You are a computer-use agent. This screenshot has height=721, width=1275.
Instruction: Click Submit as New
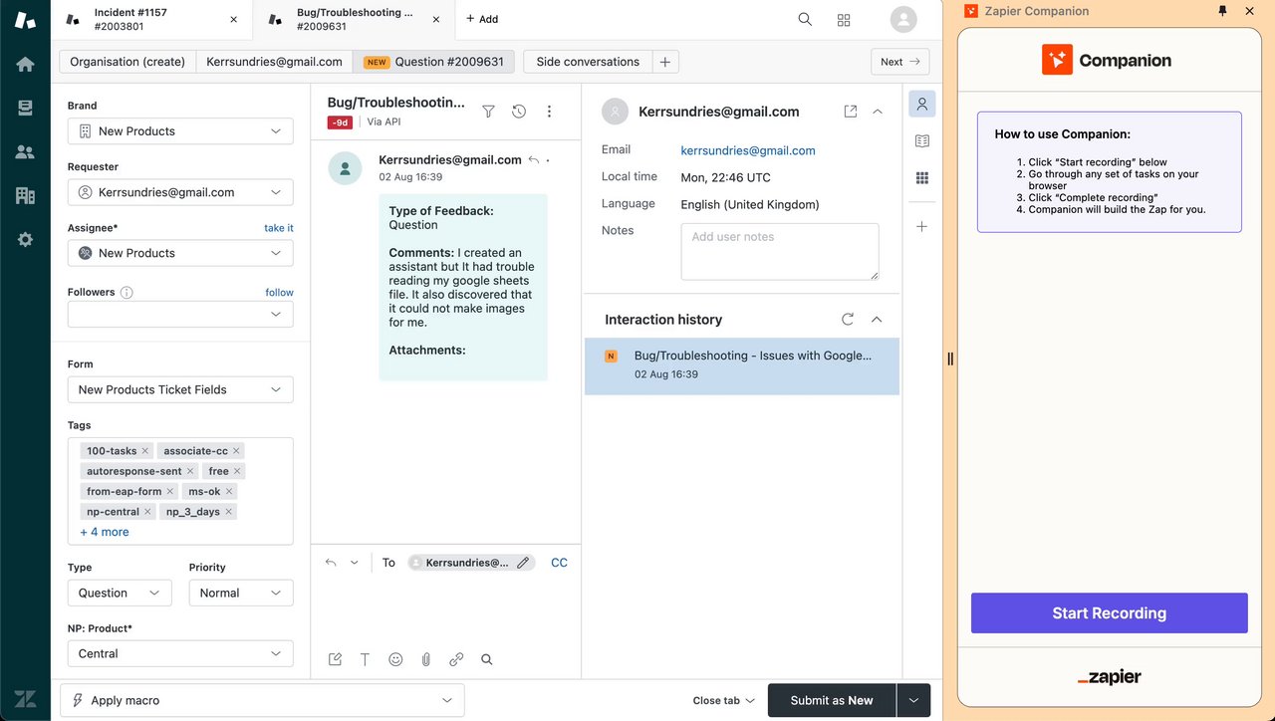click(x=832, y=700)
